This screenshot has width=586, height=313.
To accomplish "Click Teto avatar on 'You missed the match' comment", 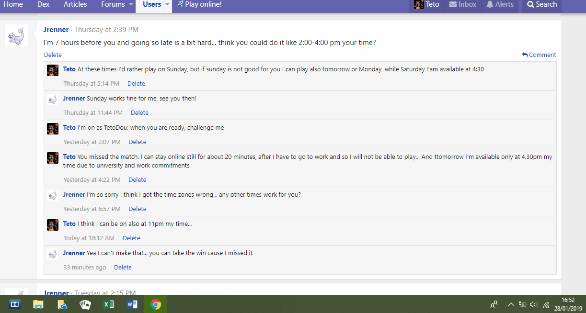I will 53,158.
